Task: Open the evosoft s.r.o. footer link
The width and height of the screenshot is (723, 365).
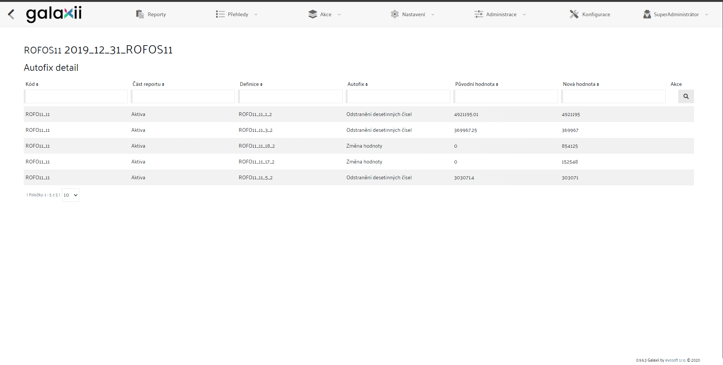Action: click(676, 360)
